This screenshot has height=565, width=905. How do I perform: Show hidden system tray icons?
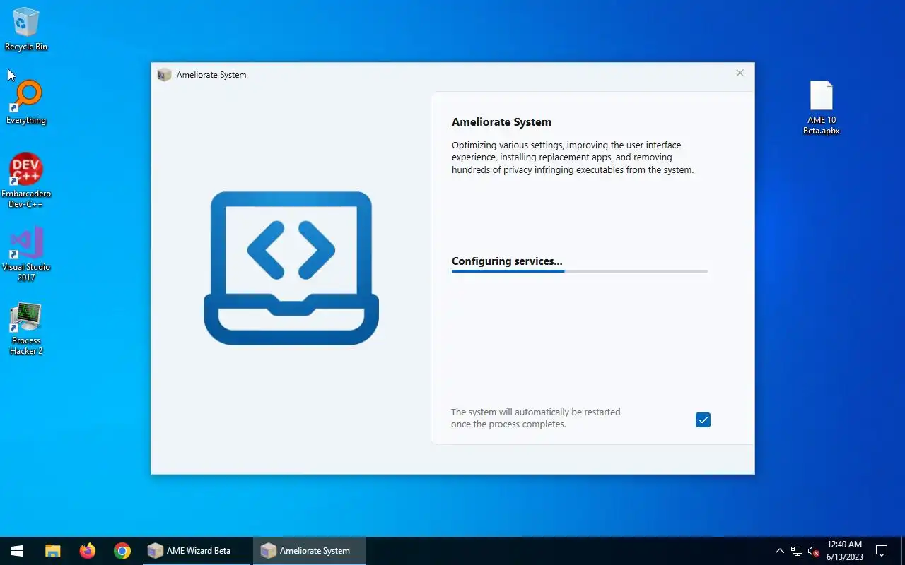(780, 551)
